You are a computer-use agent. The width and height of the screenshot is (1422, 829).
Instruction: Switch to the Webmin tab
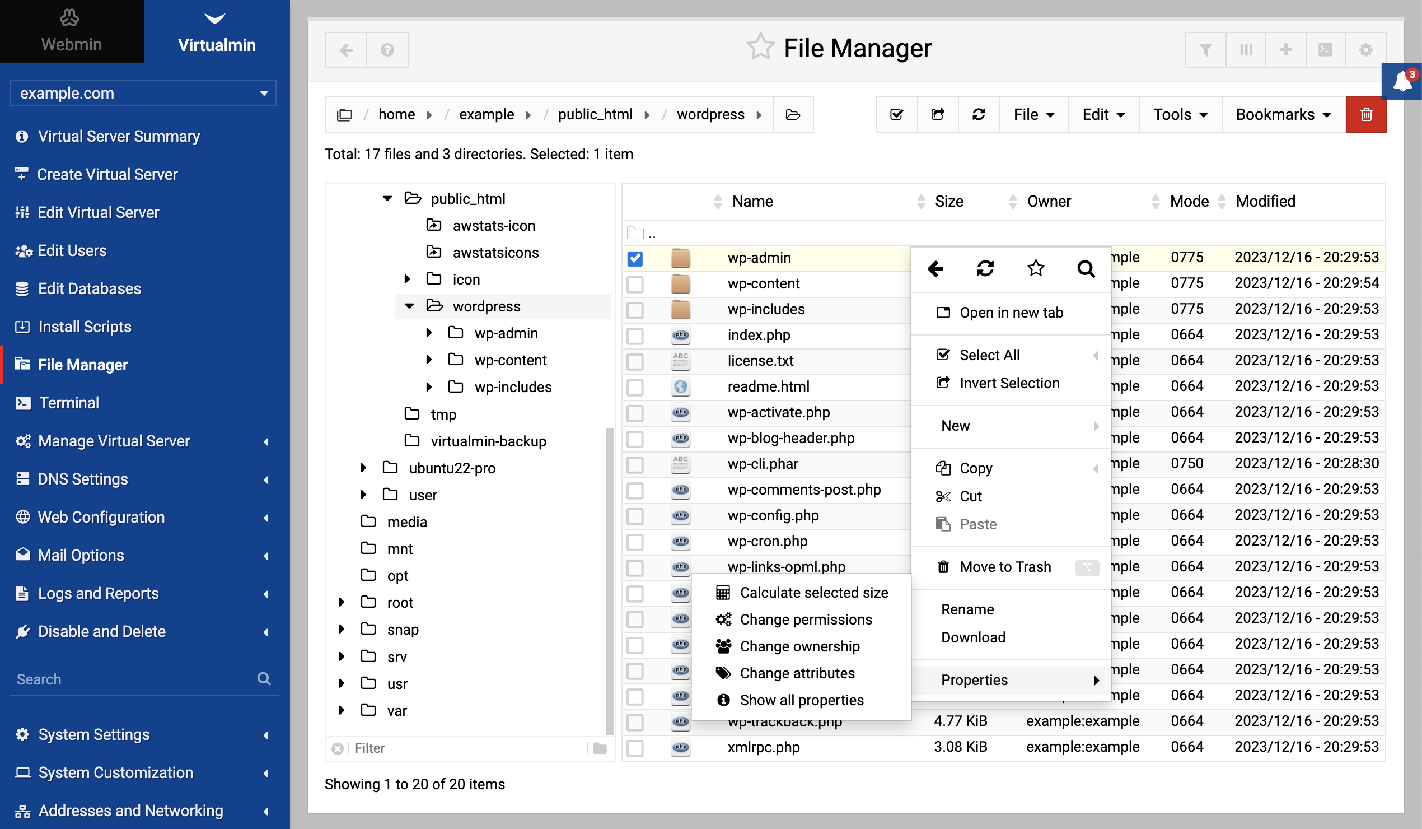click(72, 31)
